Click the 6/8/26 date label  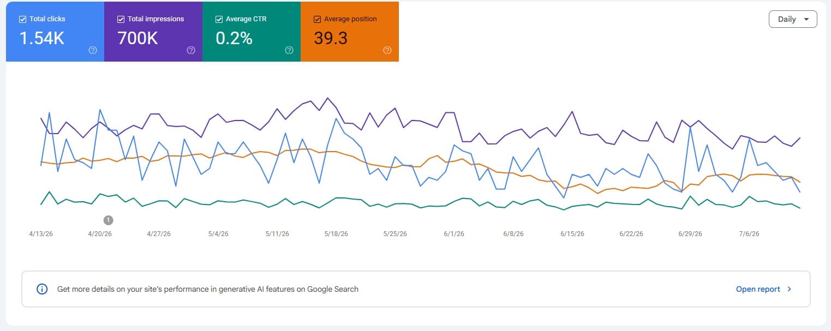(x=513, y=234)
